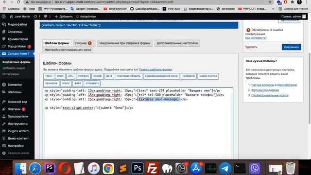Open Медиафайлы in sidebar
The height and width of the screenshot is (175, 311).
coord(17,24)
